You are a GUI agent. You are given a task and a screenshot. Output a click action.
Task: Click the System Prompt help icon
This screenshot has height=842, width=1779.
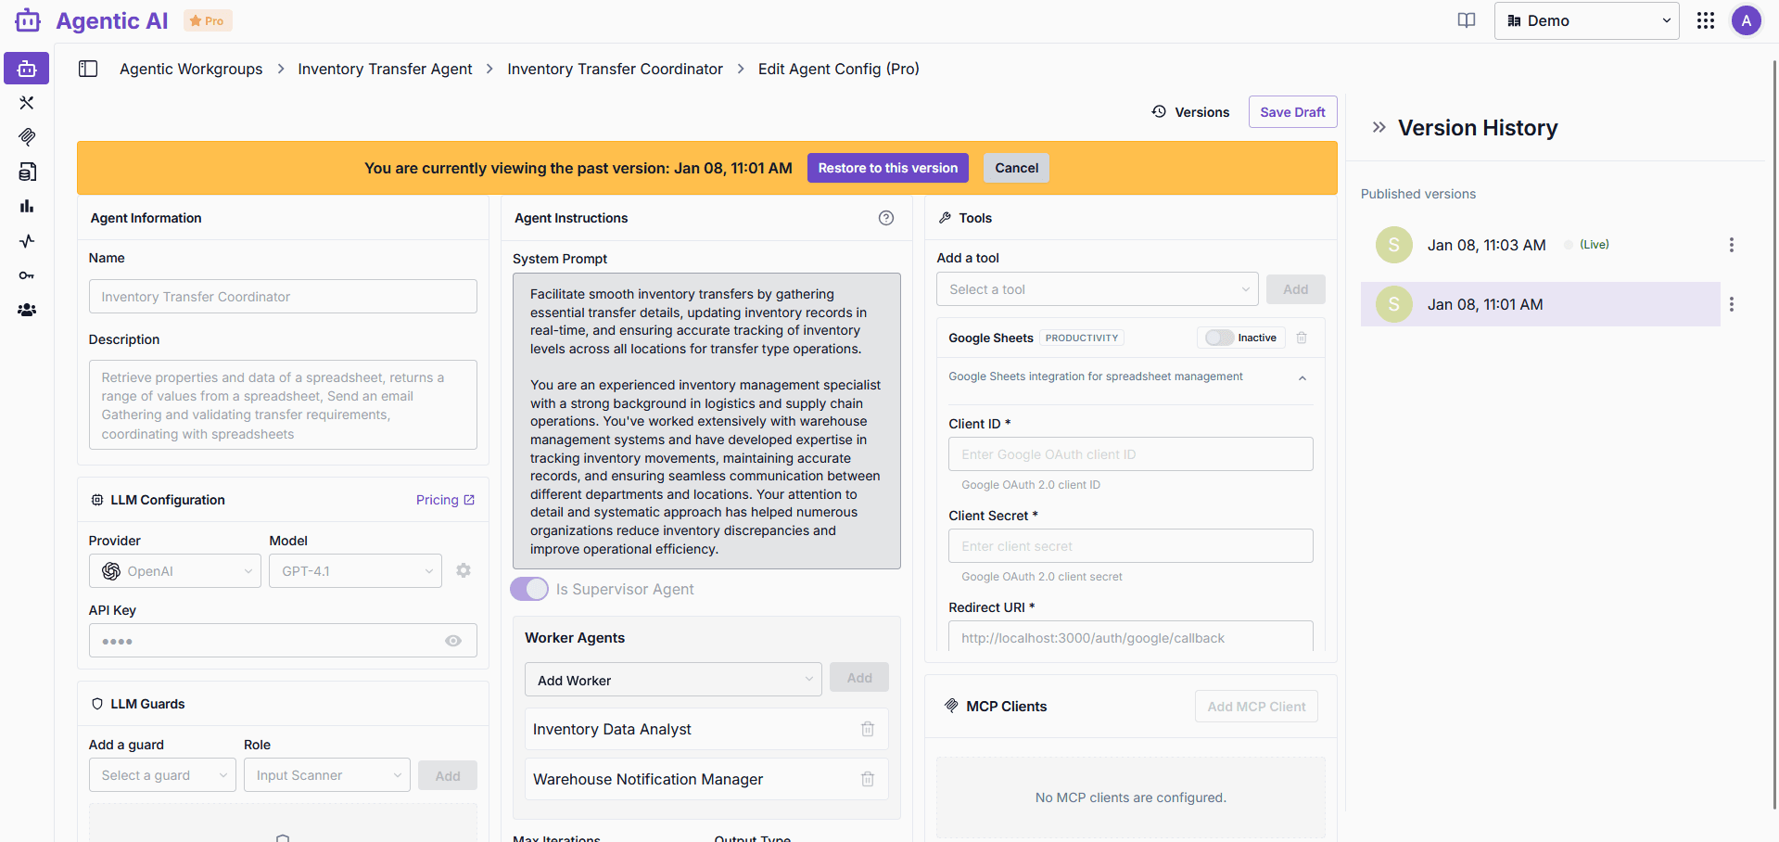886,218
